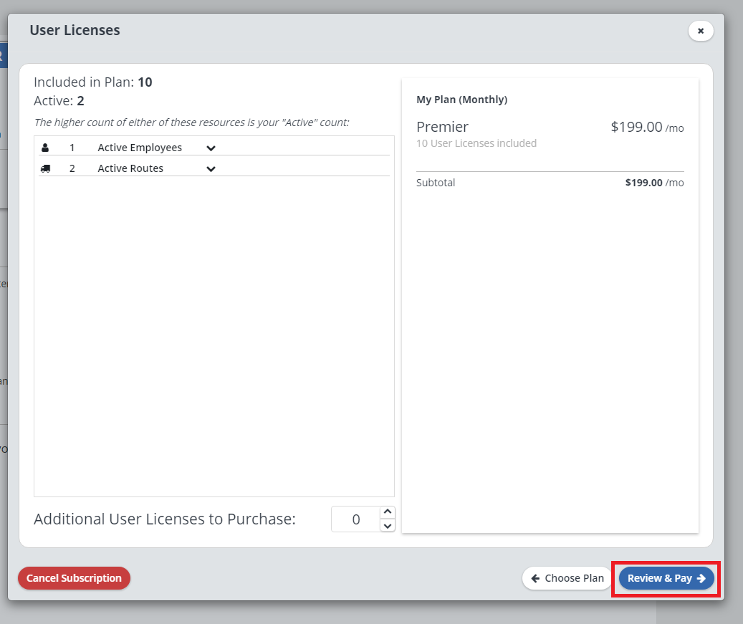Click the person icon for Active Employees

pyautogui.click(x=46, y=148)
